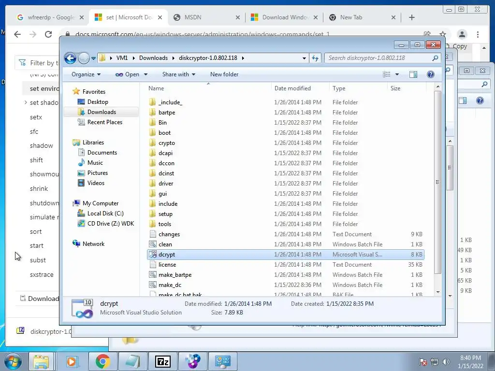Viewport: 495px width, 371px height.
Task: Sort by the Type column header
Action: (x=339, y=88)
